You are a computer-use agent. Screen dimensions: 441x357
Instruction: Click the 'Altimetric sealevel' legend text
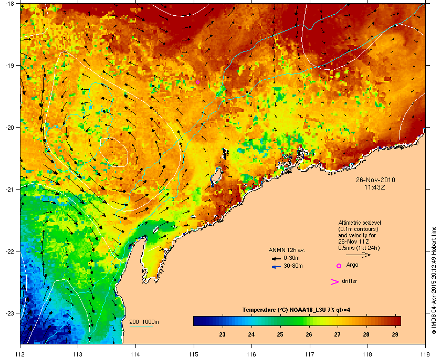360,223
